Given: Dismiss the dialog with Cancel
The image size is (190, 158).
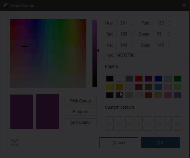Looking at the screenshot, I should (119, 142).
